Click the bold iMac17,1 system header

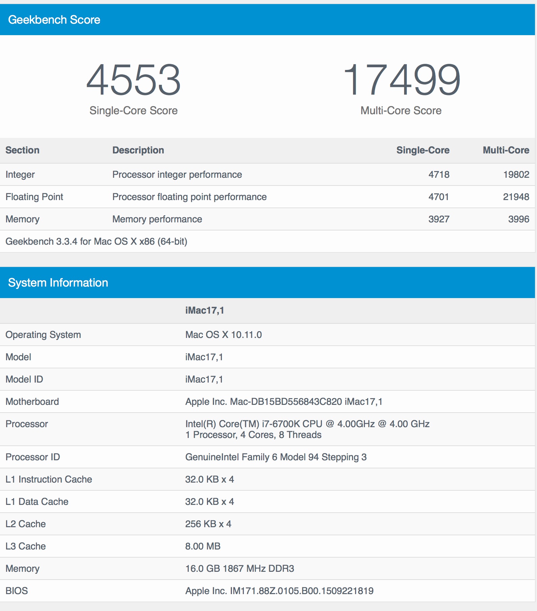point(205,310)
